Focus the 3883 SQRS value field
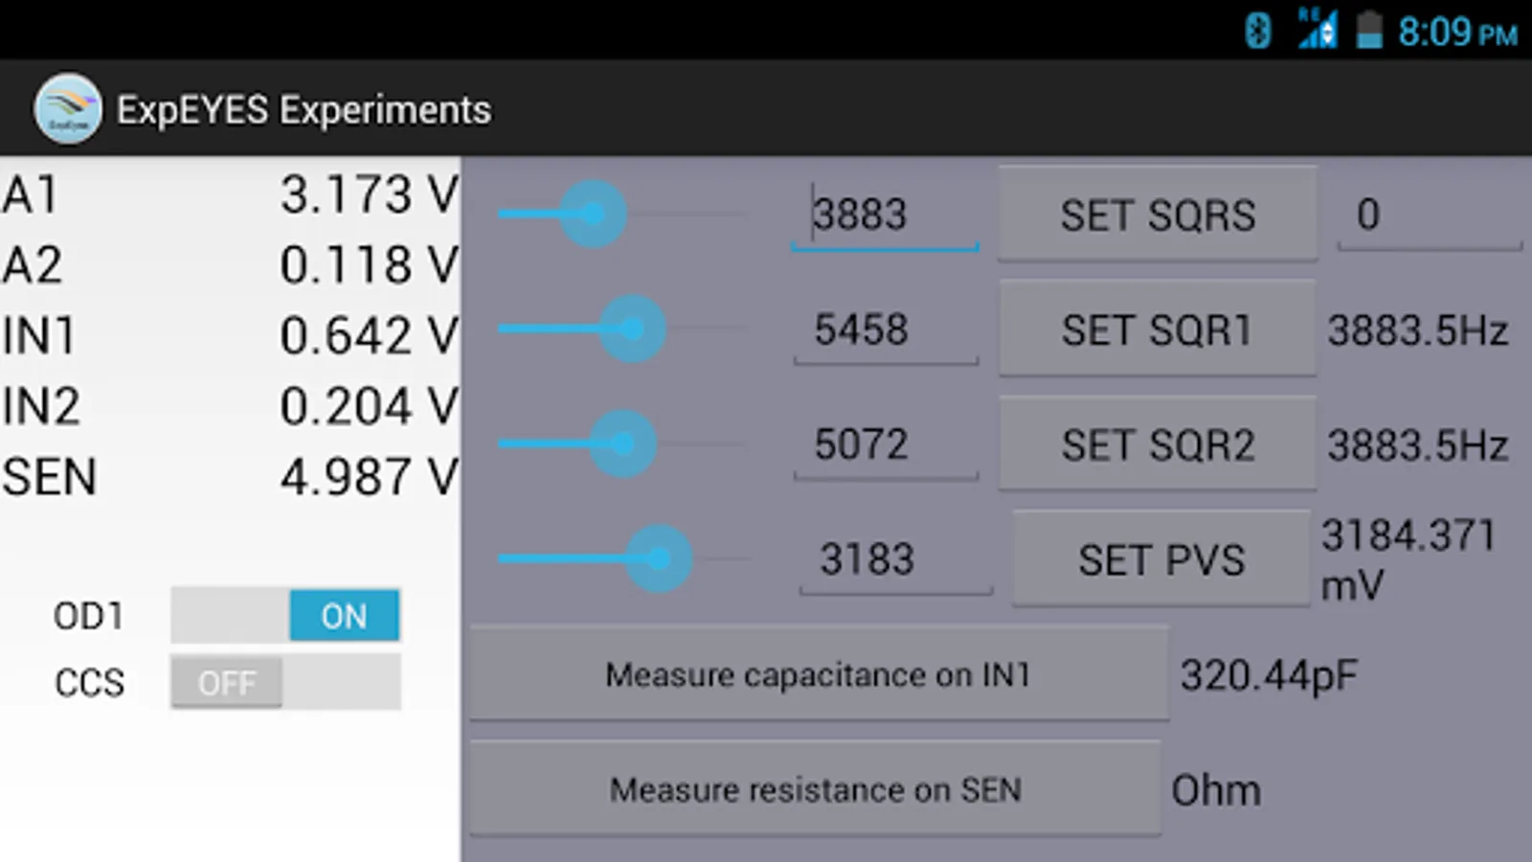This screenshot has height=862, width=1532. (x=885, y=215)
